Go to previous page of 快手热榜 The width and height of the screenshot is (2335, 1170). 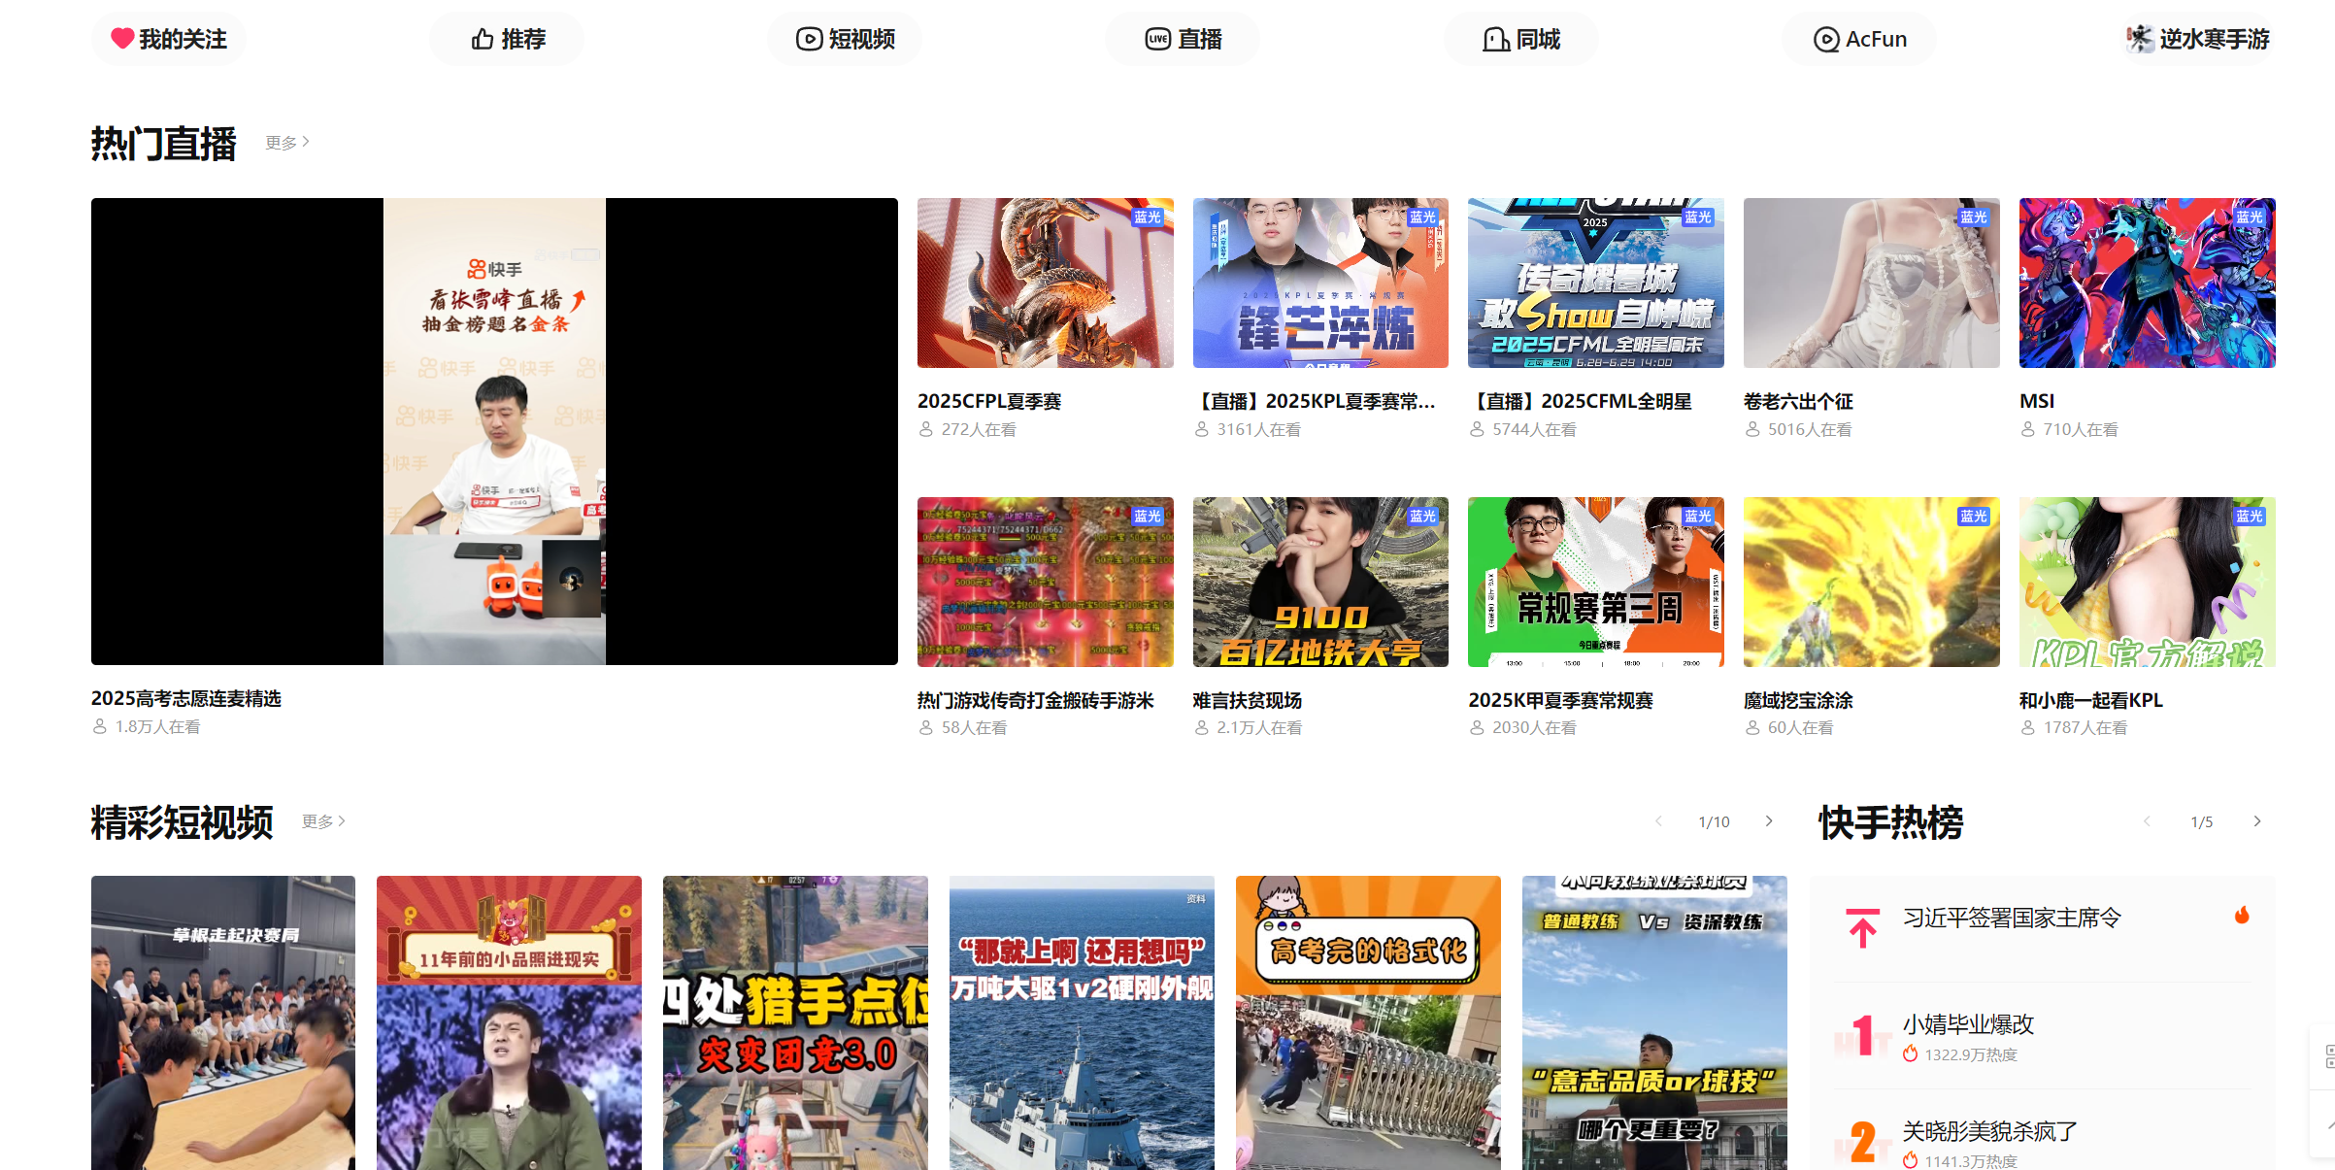coord(2147,821)
